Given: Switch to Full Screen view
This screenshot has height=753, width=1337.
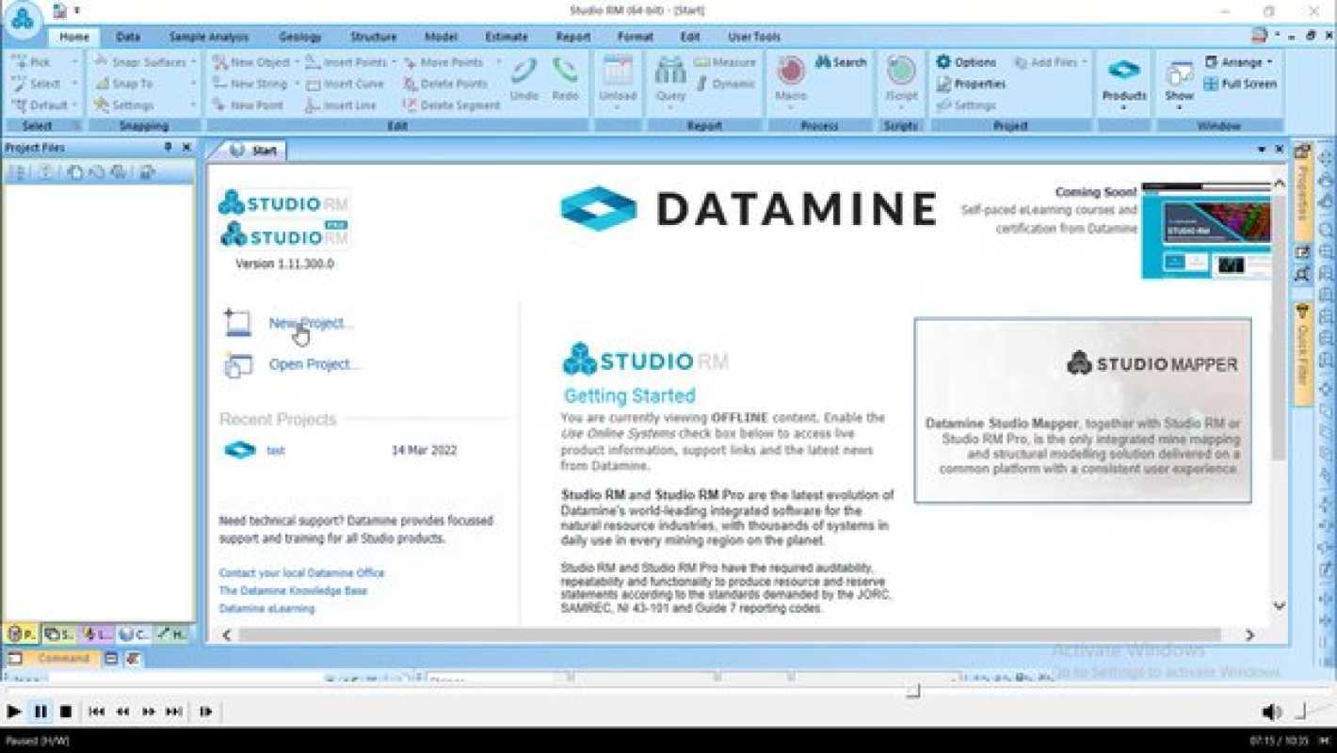Looking at the screenshot, I should click(1240, 84).
